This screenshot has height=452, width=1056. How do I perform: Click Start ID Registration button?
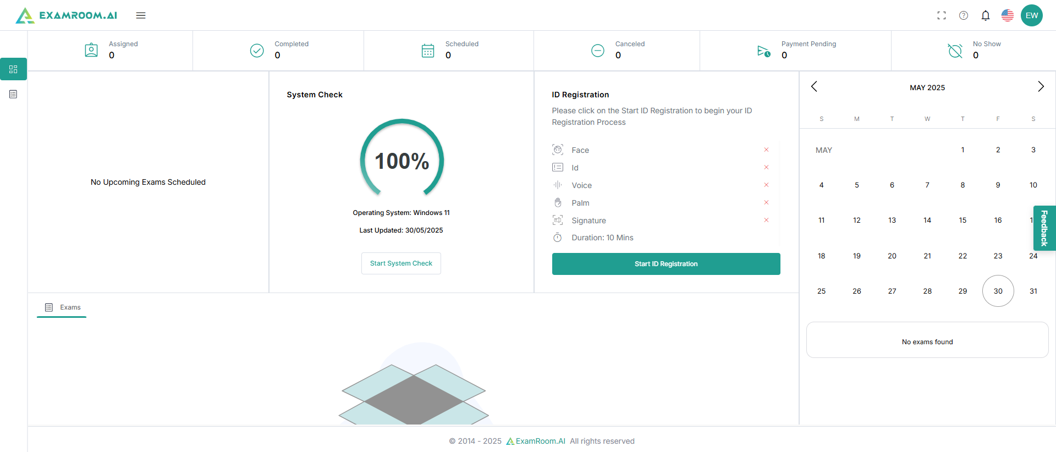coord(666,264)
